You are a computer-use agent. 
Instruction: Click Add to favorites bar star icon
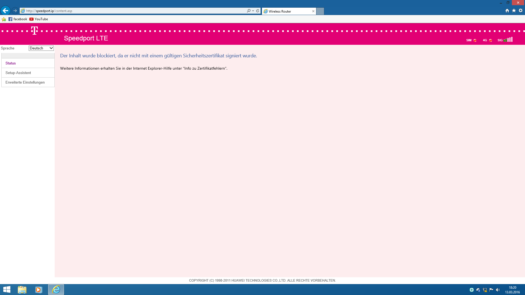click(4, 19)
